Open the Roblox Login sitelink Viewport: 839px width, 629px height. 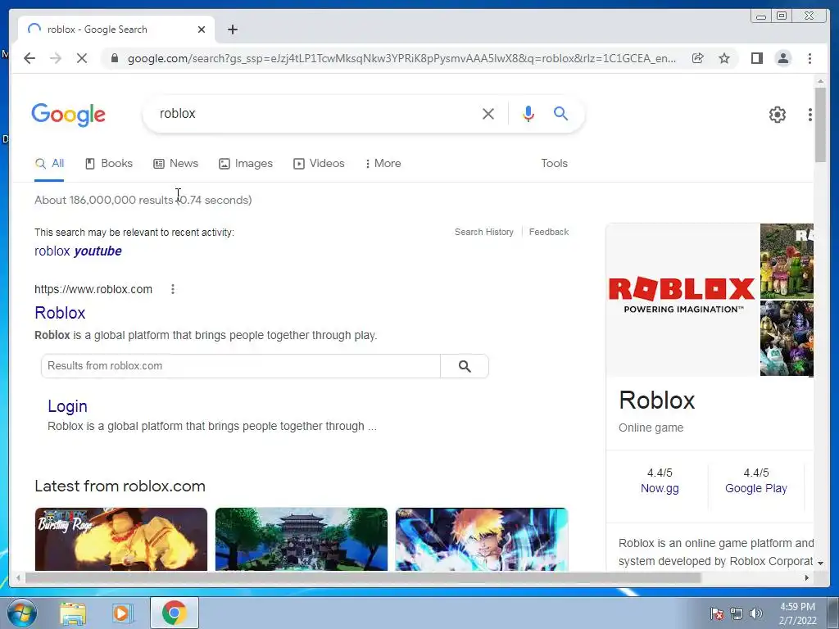click(x=67, y=406)
